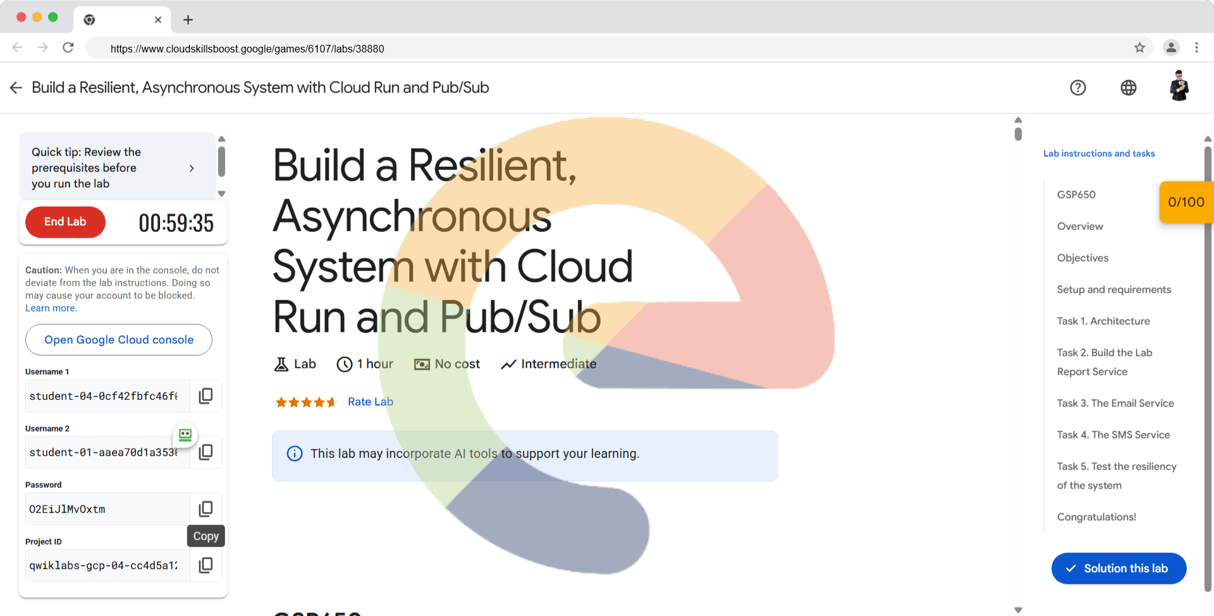Go back using the page back arrow

(16, 88)
